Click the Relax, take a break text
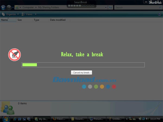 tap(82, 54)
